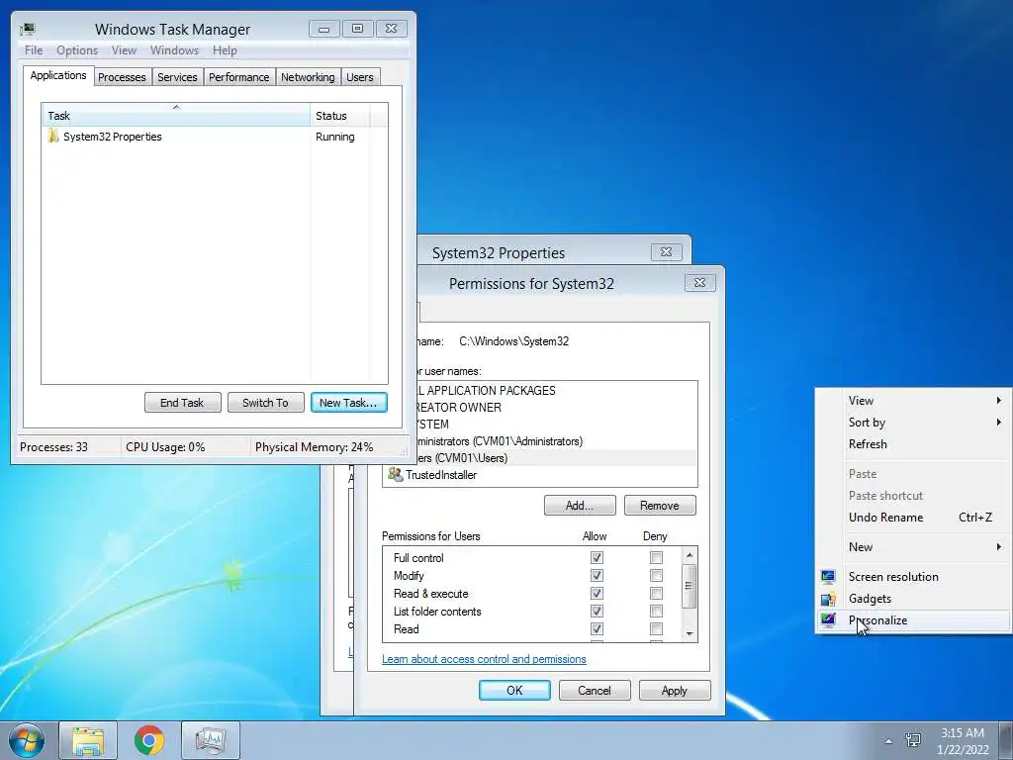Image resolution: width=1013 pixels, height=760 pixels.
Task: Toggle Allow checkbox for List folder contents
Action: click(x=597, y=612)
